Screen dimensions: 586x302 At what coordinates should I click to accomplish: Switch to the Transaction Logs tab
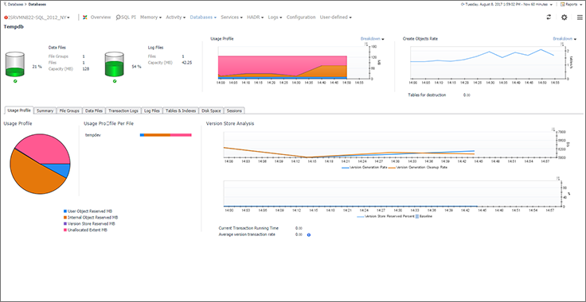pyautogui.click(x=123, y=110)
